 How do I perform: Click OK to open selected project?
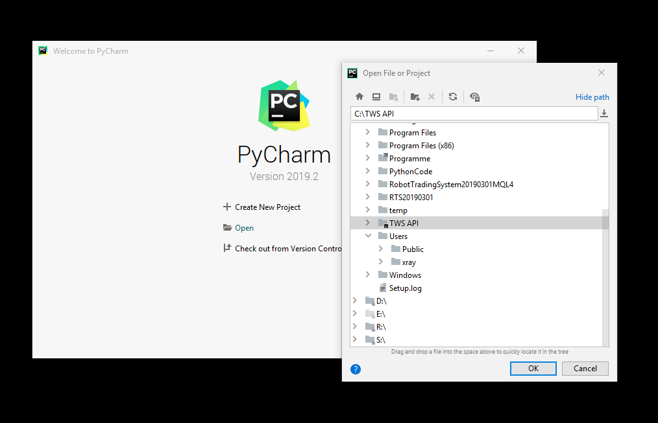click(533, 369)
